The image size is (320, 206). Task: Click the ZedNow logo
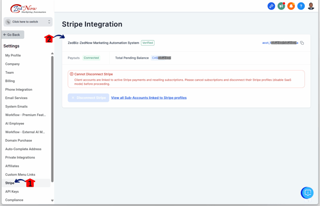(28, 9)
